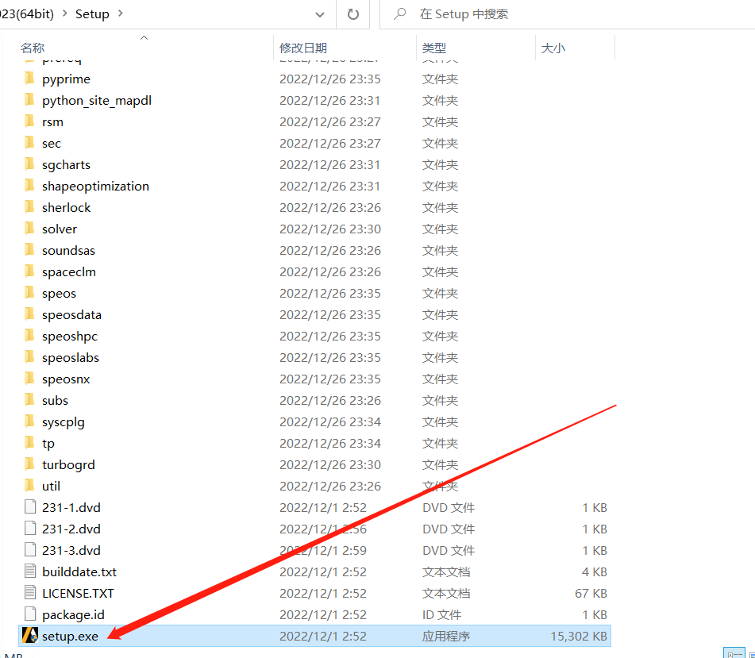Screen dimensions: 755x658
Task: Collapse sort arrow above the name column
Action: [x=144, y=37]
